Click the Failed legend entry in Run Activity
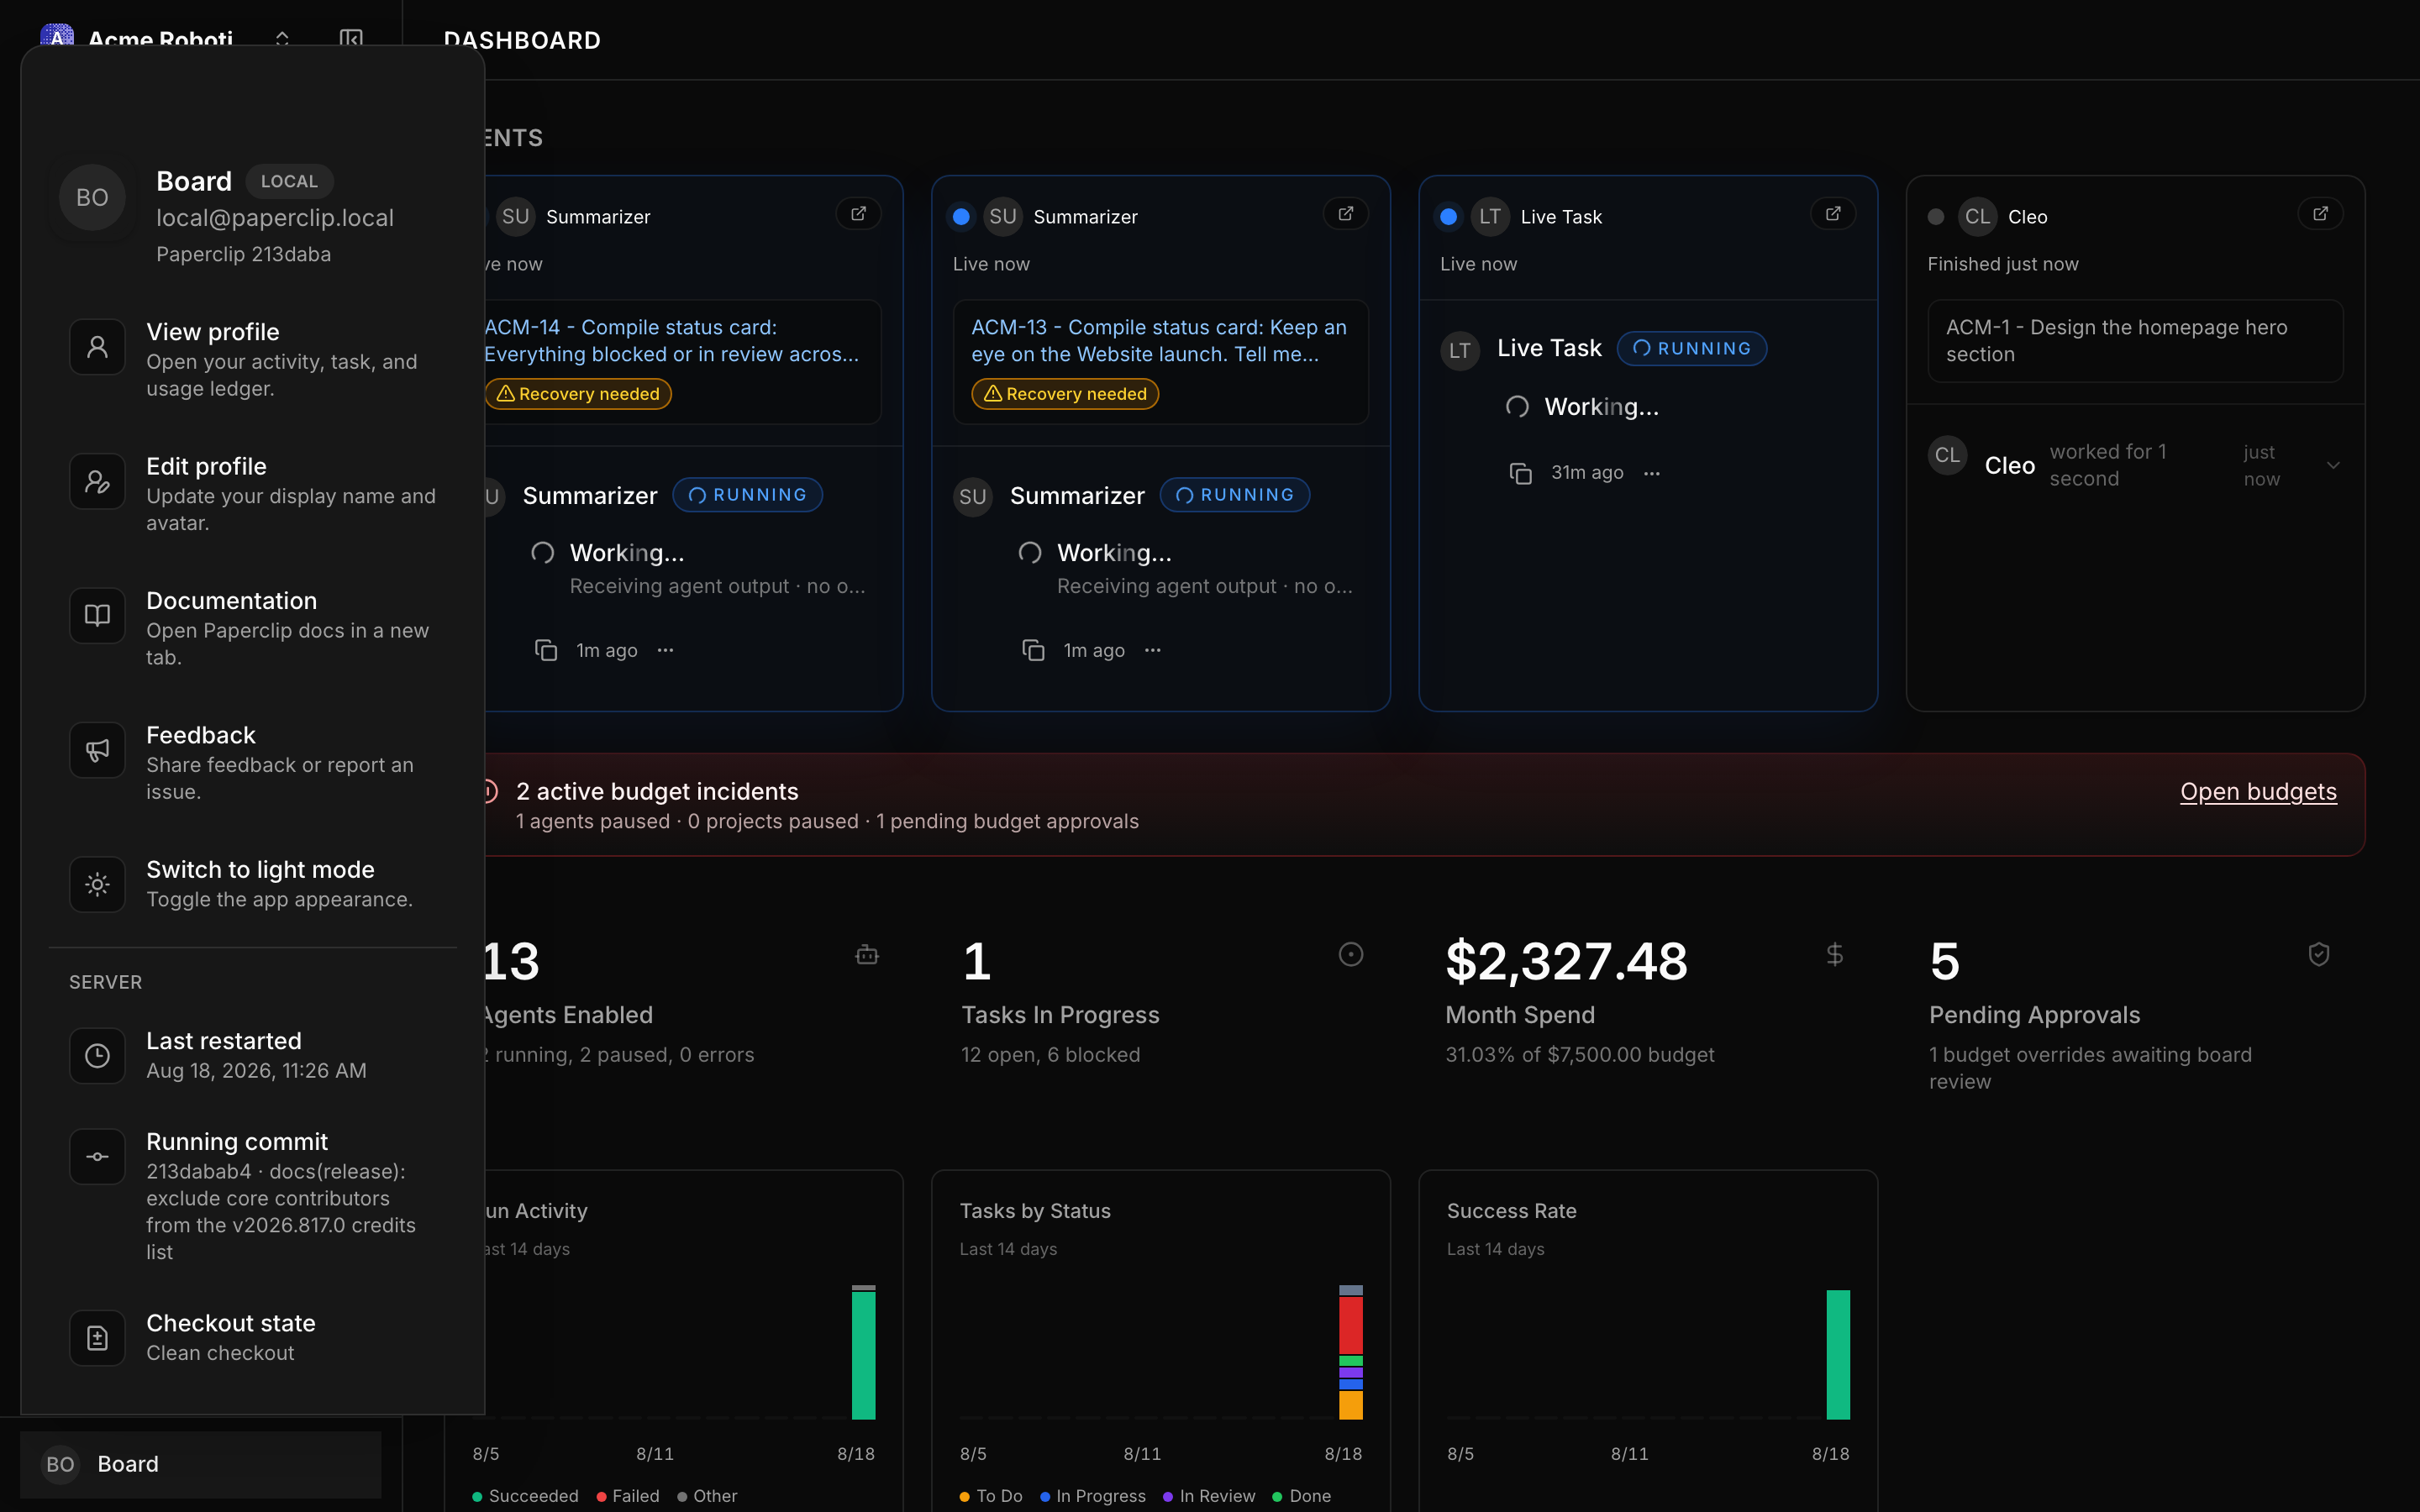Viewport: 2420px width, 1512px height. [x=628, y=1496]
